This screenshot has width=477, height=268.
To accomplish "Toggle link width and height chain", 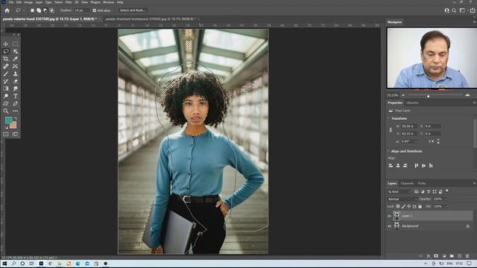I will [x=391, y=130].
